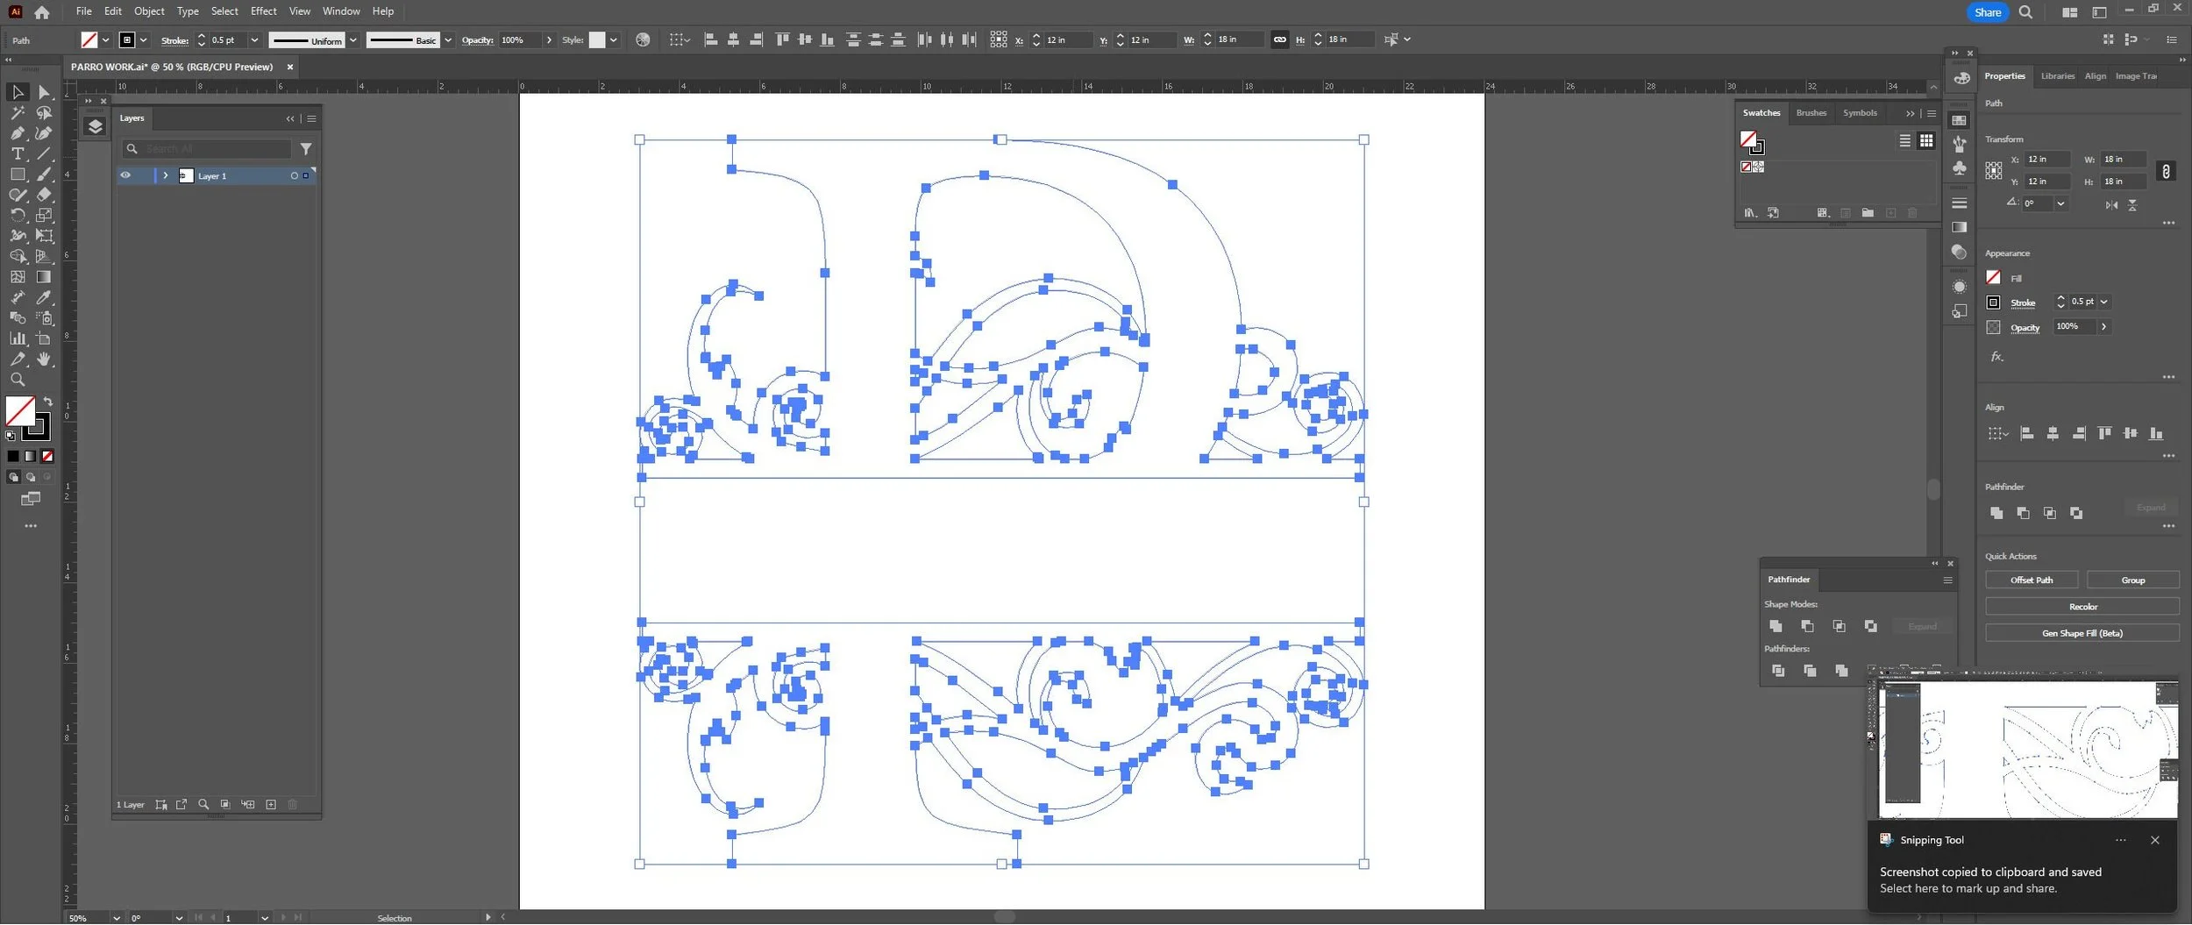
Task: Open the Object menu
Action: (x=149, y=11)
